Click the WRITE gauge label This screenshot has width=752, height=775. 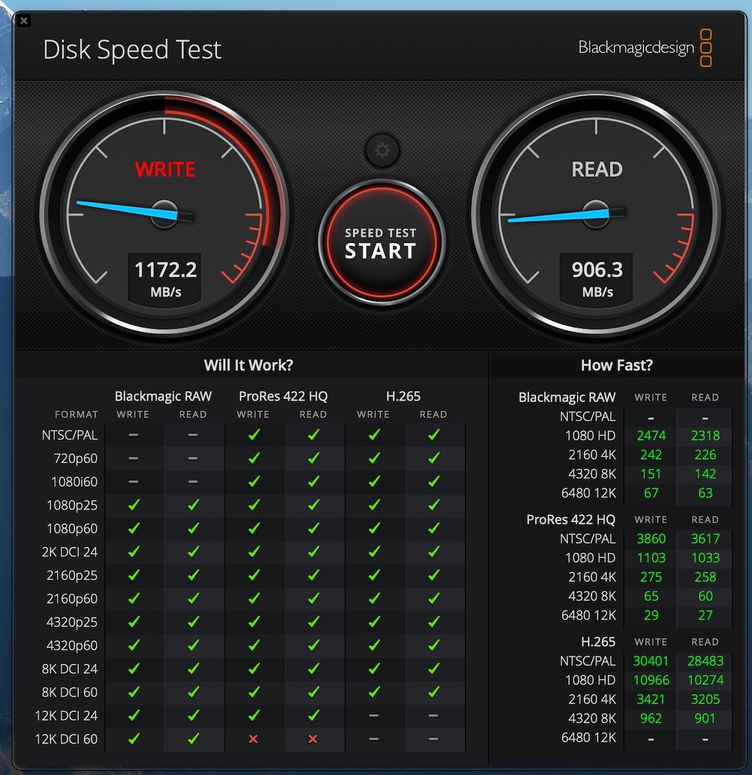[165, 169]
